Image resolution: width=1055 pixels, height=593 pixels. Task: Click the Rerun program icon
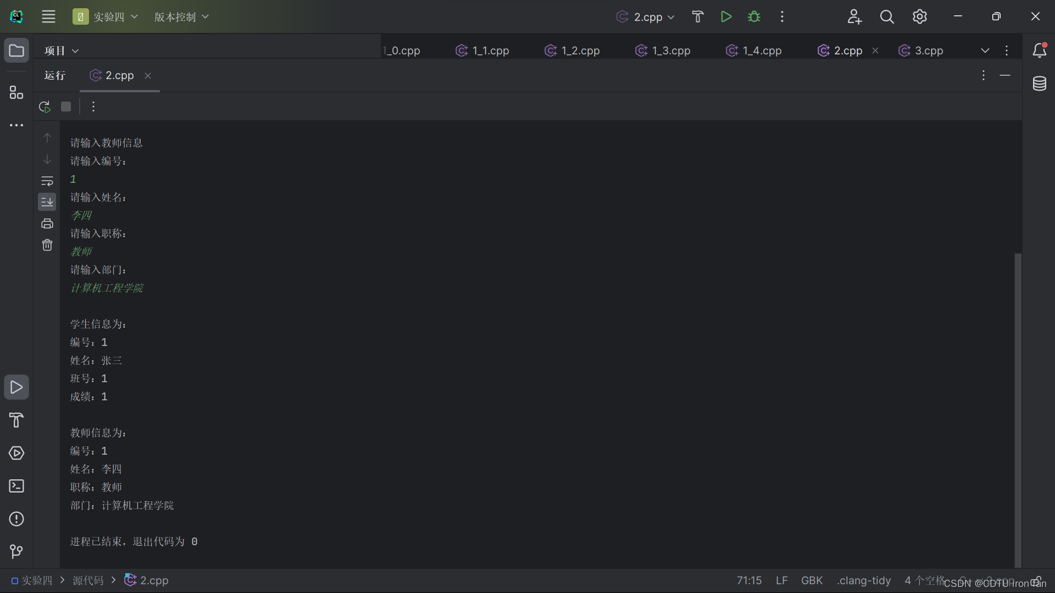[45, 107]
